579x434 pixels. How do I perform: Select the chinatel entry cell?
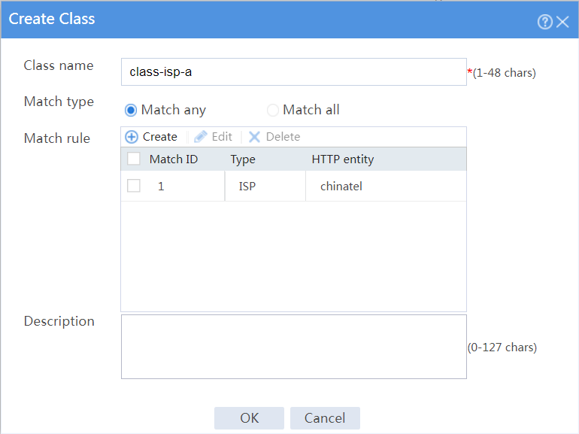(386, 186)
